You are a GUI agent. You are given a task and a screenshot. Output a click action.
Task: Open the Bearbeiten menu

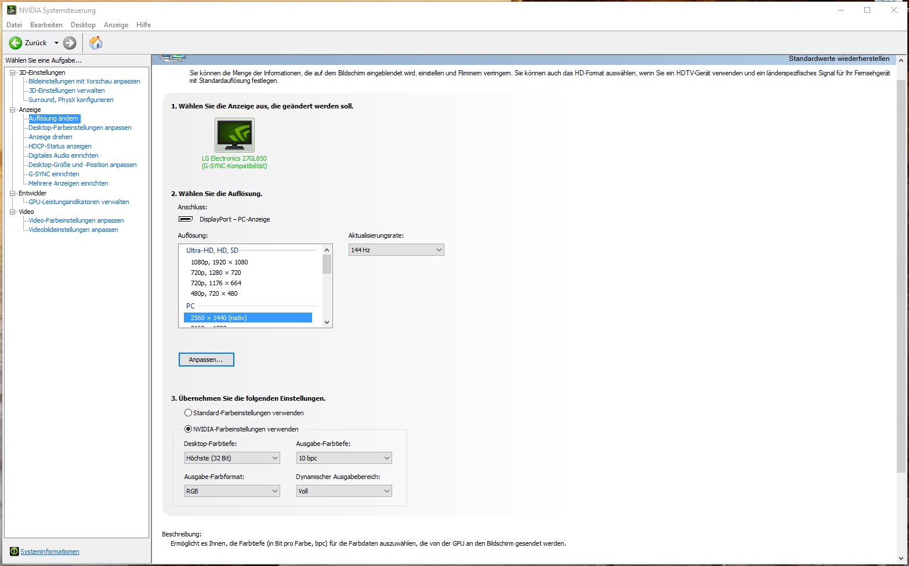pyautogui.click(x=46, y=25)
